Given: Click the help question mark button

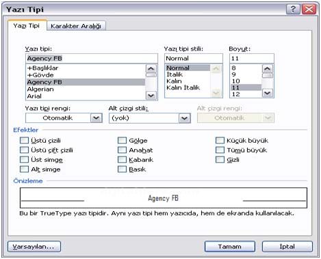Looking at the screenshot, I should tap(293, 10).
